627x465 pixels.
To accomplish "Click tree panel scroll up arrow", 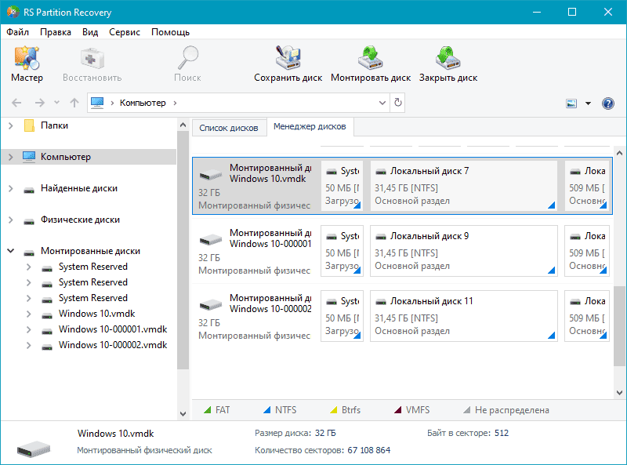I will click(183, 125).
